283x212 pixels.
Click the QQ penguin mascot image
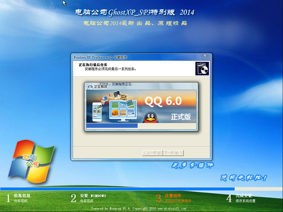[x=150, y=117]
